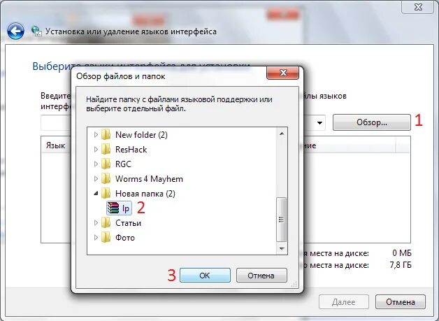Close the Обзор файлов и папок dialog
439x321 pixels.
(x=283, y=73)
